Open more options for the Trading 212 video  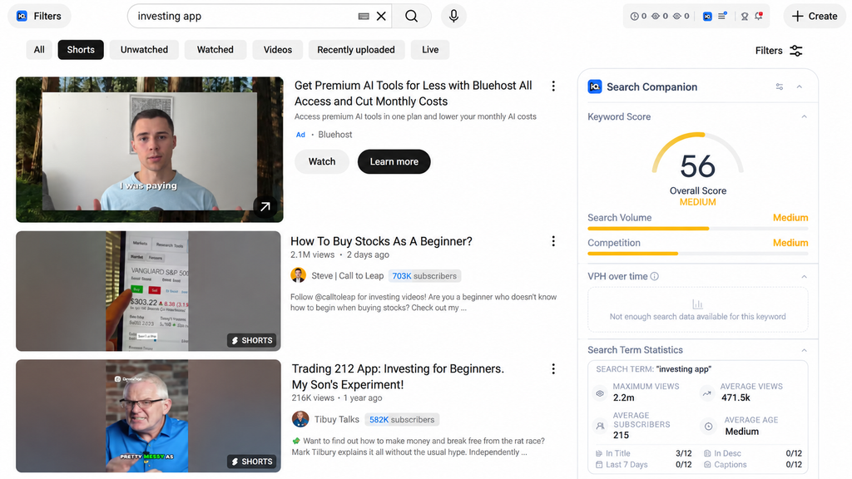553,369
